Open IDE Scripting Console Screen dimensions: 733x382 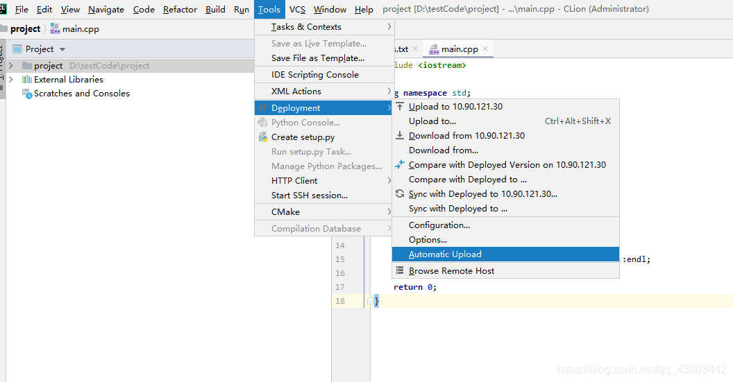[323, 75]
